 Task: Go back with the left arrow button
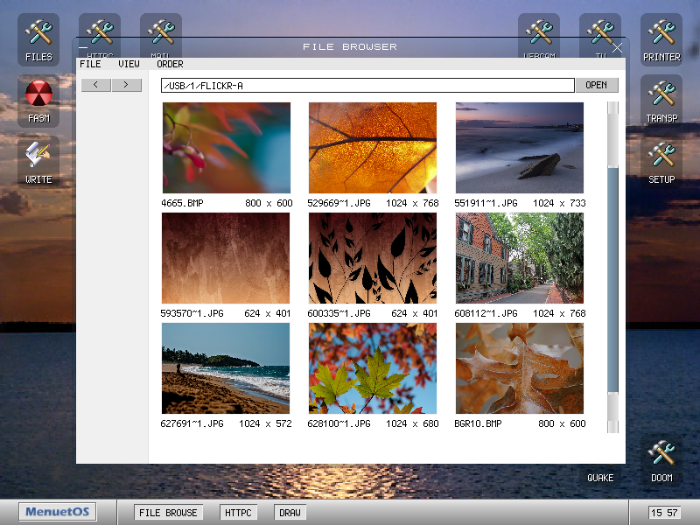95,85
